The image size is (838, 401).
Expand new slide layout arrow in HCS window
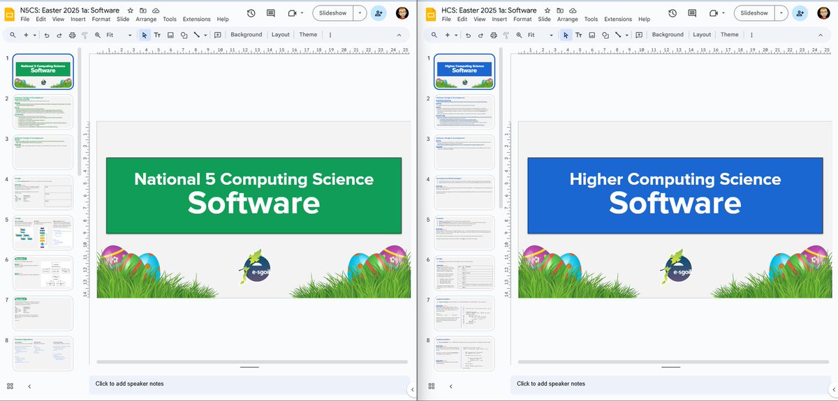coord(457,35)
